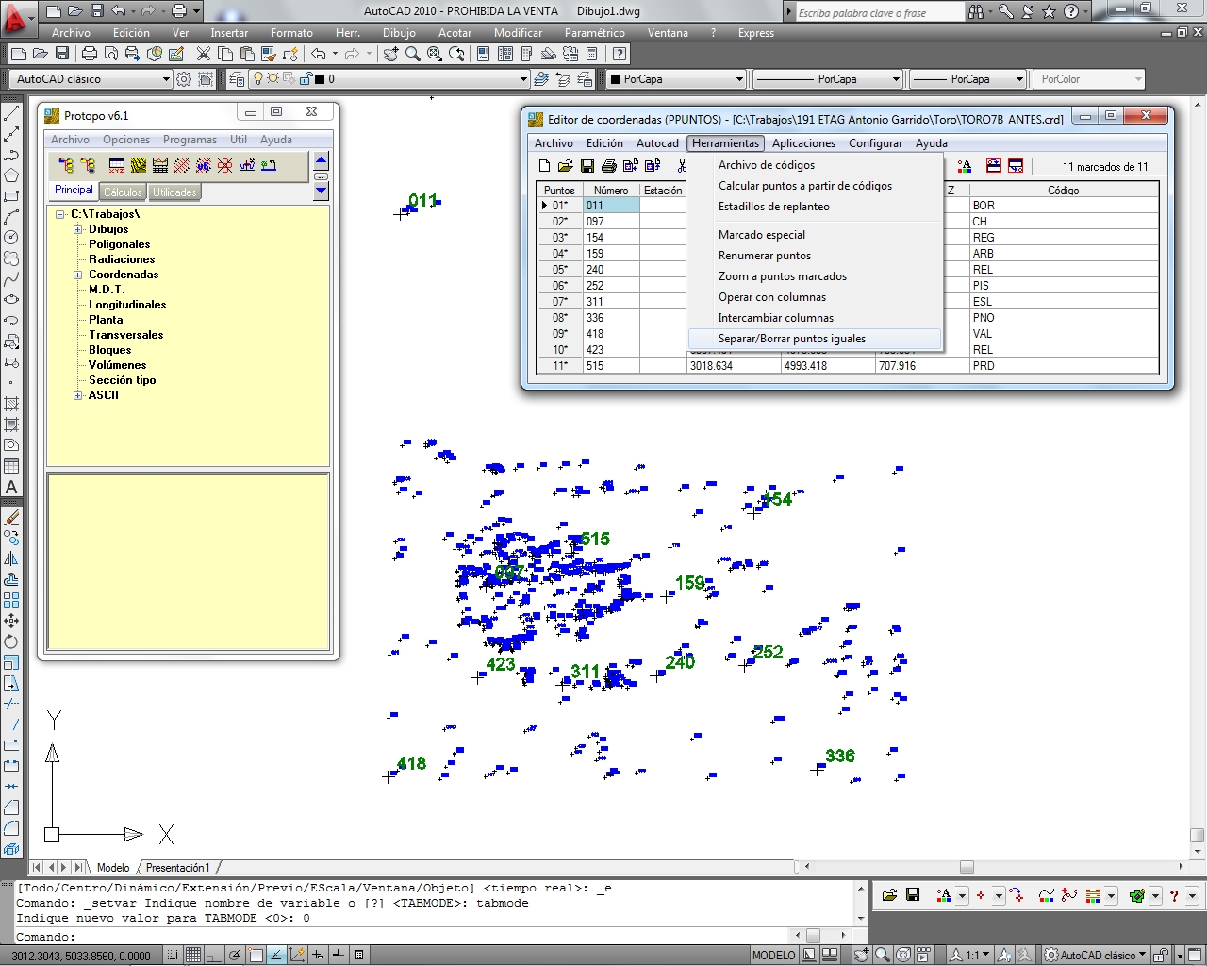
Task: Click the longitudinal profile grid icon in Protopo
Action: (160, 165)
